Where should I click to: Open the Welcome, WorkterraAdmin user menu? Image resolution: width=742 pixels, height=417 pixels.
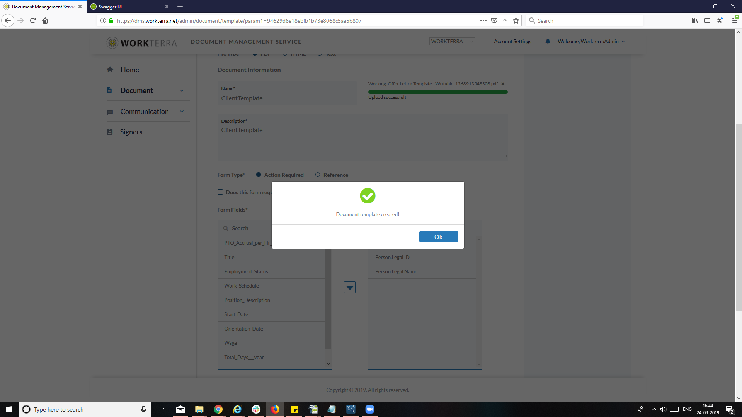click(591, 41)
